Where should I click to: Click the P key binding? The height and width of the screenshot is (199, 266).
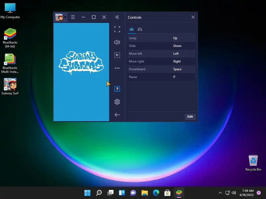coord(174,77)
